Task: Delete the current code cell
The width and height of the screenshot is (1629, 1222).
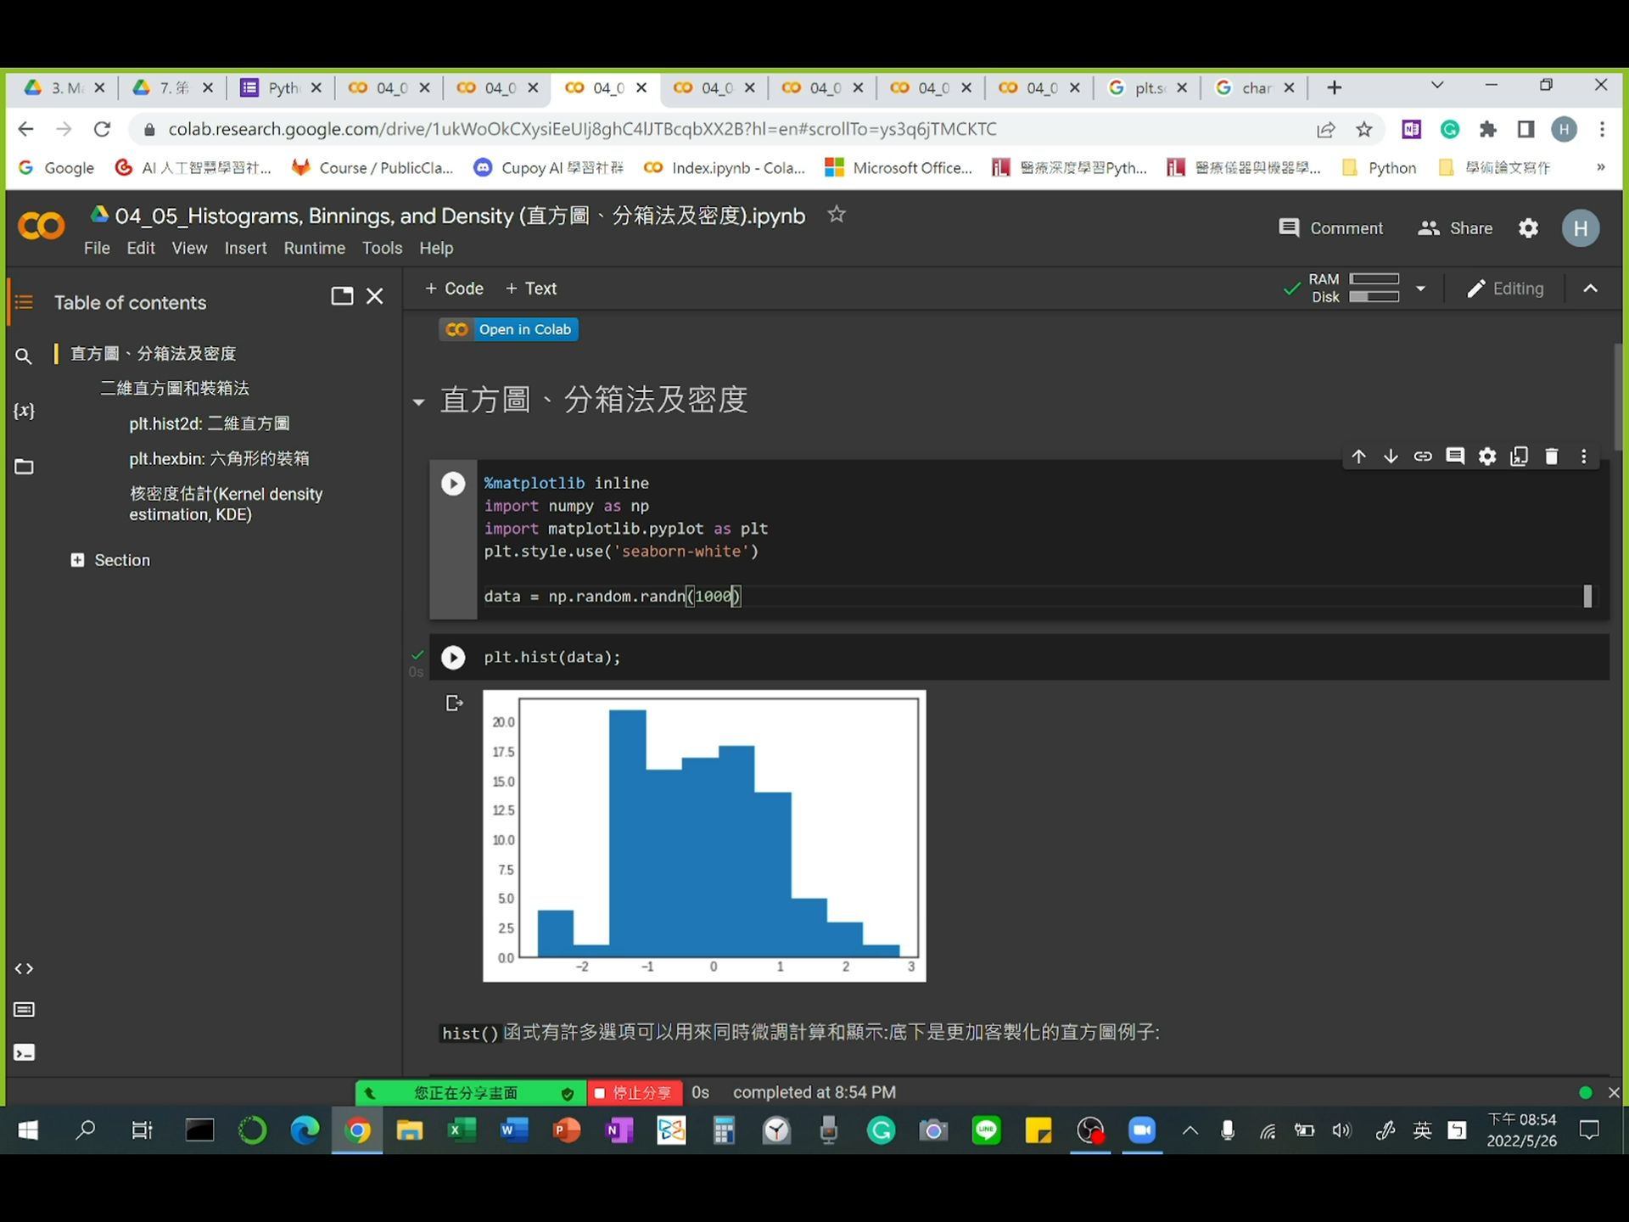Action: point(1552,456)
